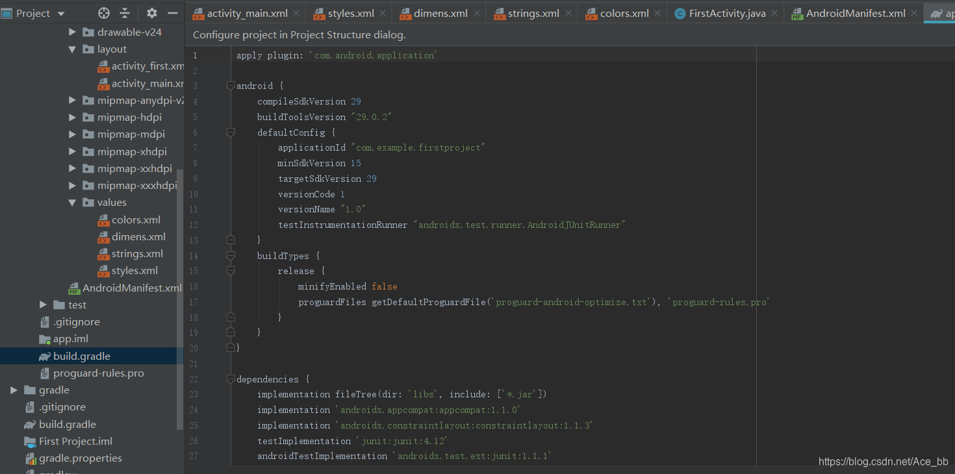
Task: Fold the release block at line 15
Action: tap(230, 271)
